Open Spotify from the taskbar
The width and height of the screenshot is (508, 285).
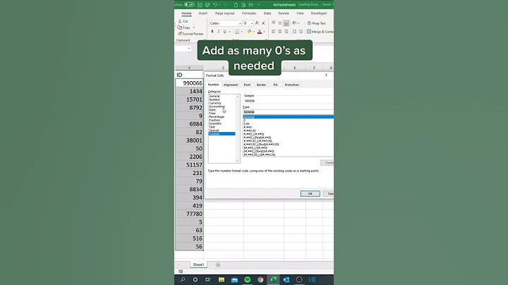[247, 279]
